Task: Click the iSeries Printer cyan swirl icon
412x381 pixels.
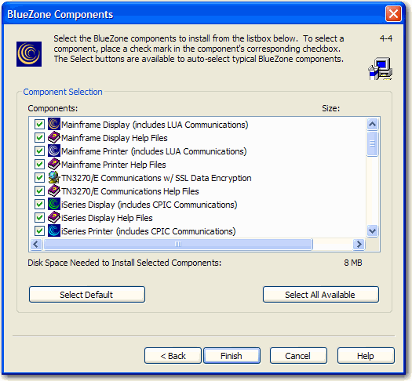Action: 54,231
